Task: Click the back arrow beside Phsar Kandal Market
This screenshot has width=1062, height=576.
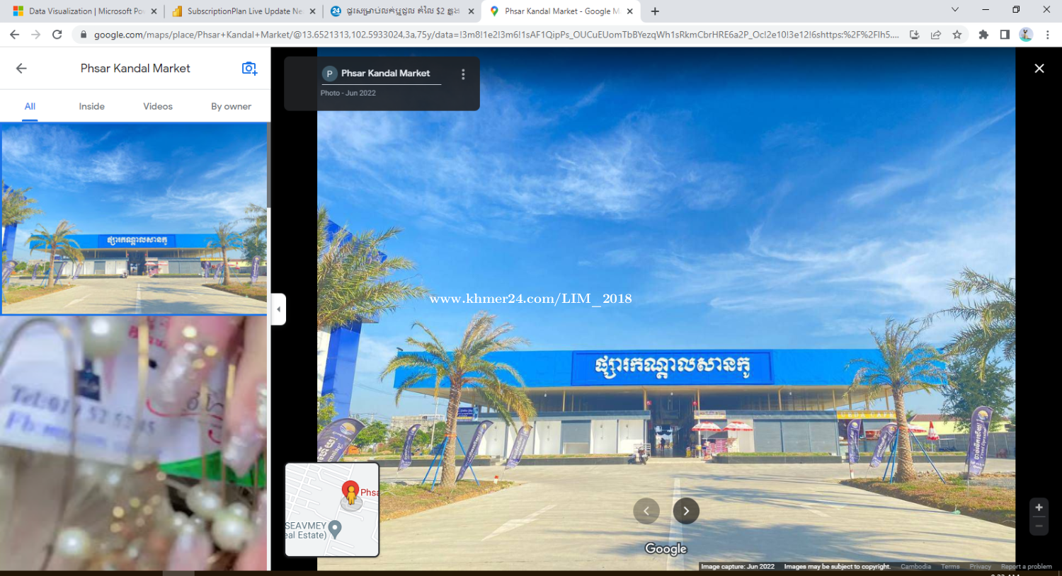Action: (x=21, y=69)
